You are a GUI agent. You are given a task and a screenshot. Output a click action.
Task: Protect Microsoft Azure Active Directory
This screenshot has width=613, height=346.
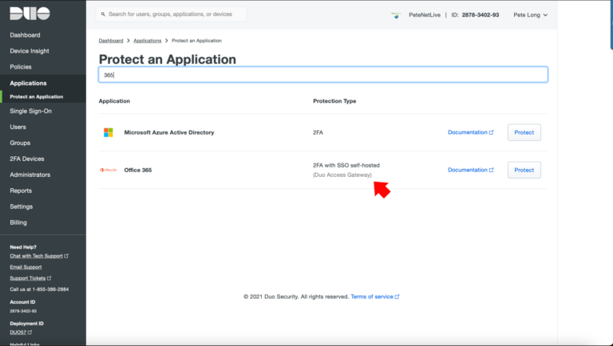[x=524, y=132]
